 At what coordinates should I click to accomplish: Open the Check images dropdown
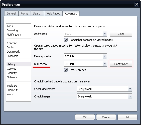(x=104, y=96)
